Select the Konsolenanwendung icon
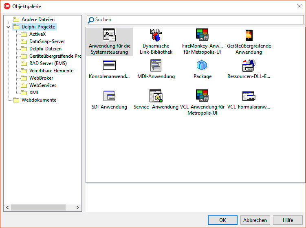The width and height of the screenshot is (306, 228). point(109,65)
